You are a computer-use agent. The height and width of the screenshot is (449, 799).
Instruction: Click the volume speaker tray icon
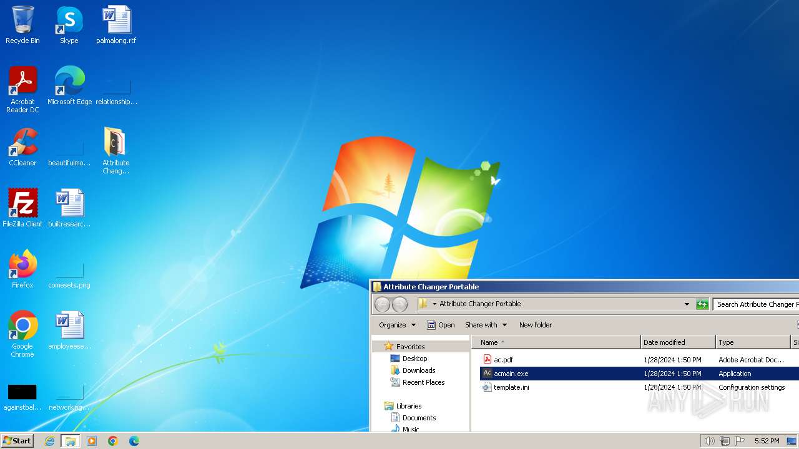[x=709, y=441]
